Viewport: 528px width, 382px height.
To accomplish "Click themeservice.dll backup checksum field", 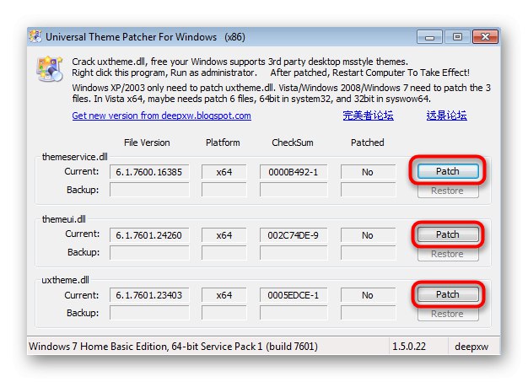I will coord(294,190).
